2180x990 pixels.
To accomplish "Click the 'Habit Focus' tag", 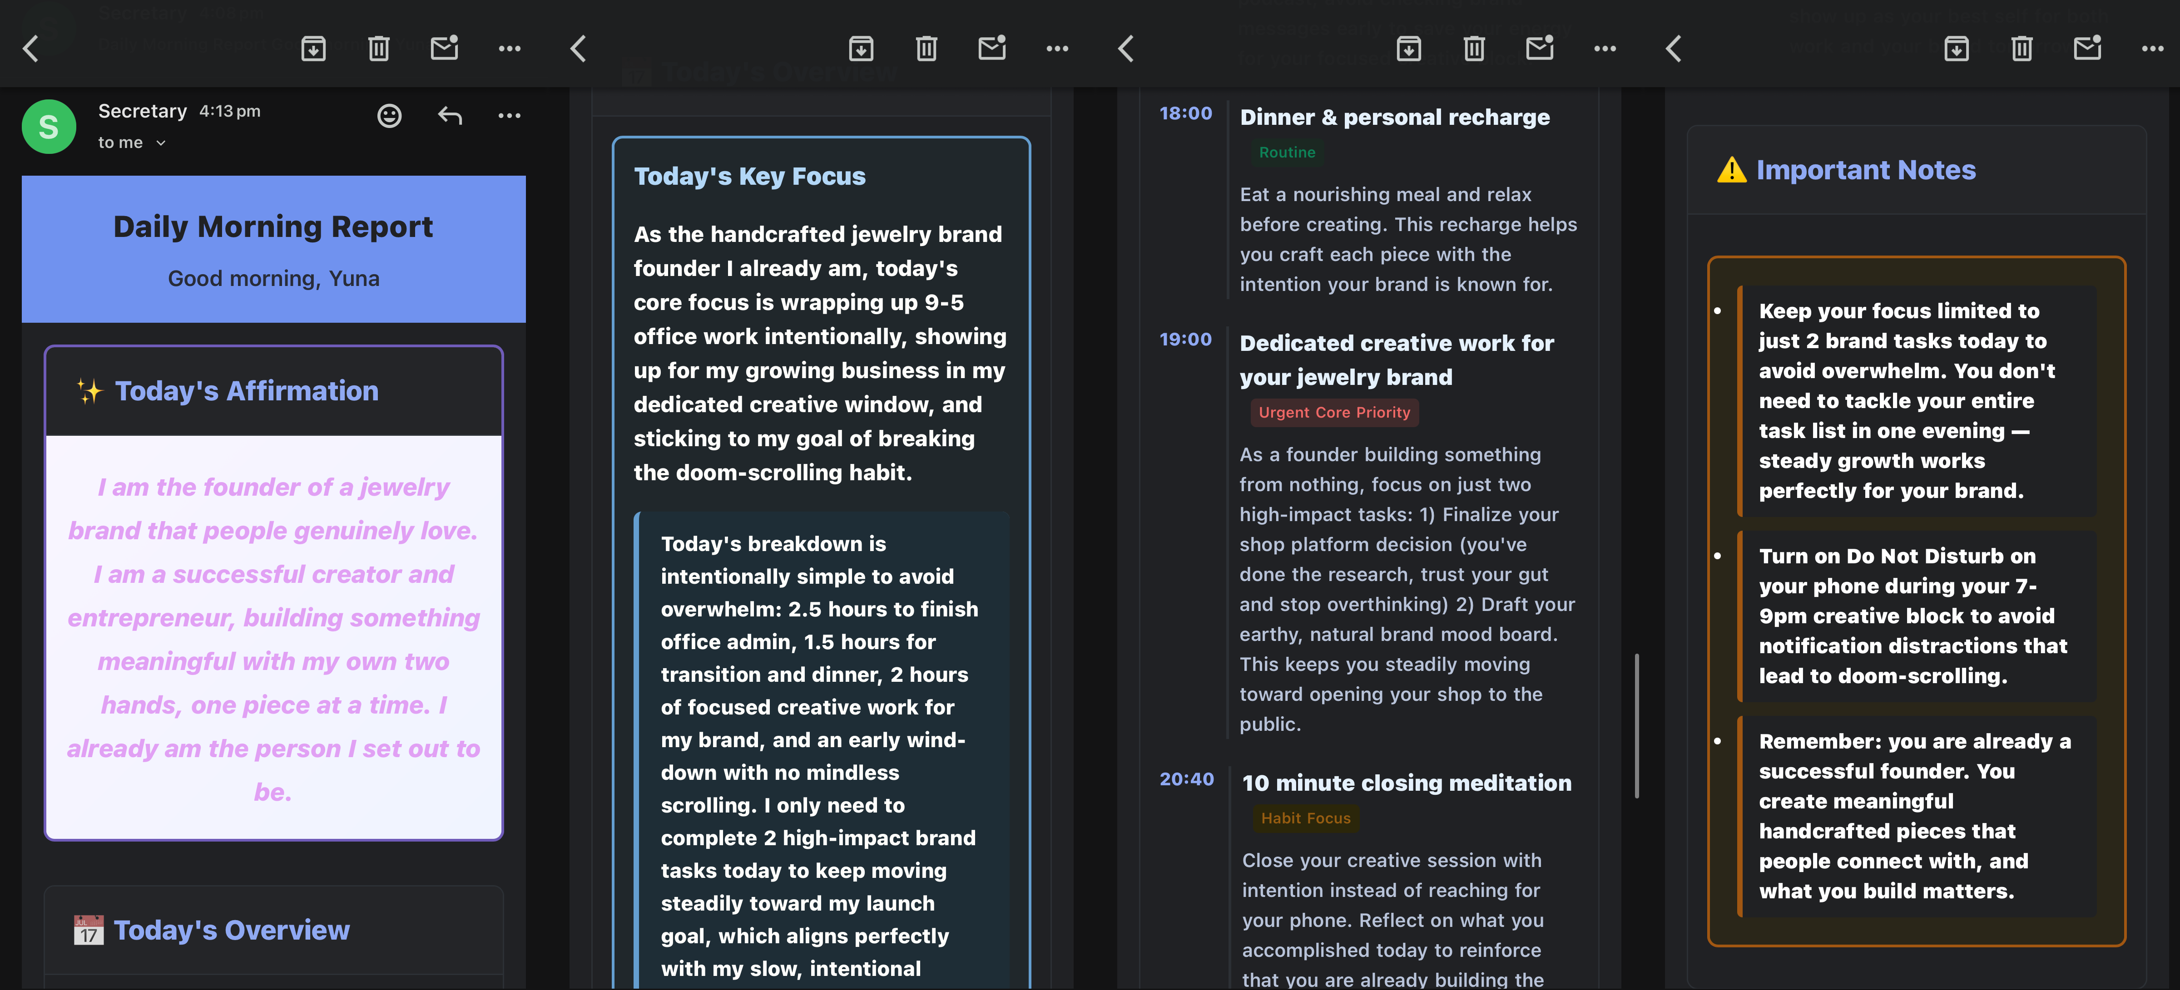I will point(1306,818).
